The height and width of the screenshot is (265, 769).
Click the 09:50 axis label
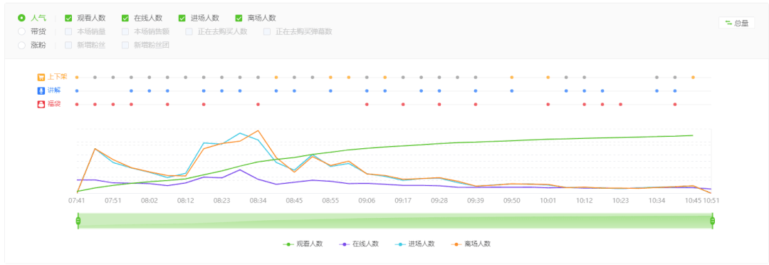tap(511, 200)
